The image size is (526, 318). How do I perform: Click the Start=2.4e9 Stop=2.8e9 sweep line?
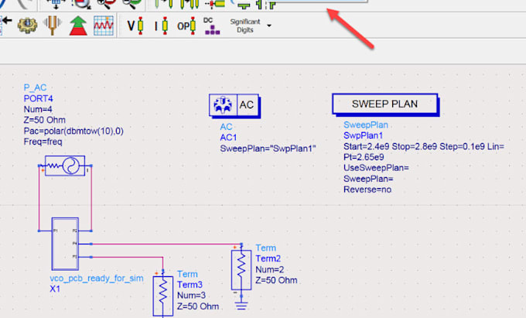(x=424, y=146)
